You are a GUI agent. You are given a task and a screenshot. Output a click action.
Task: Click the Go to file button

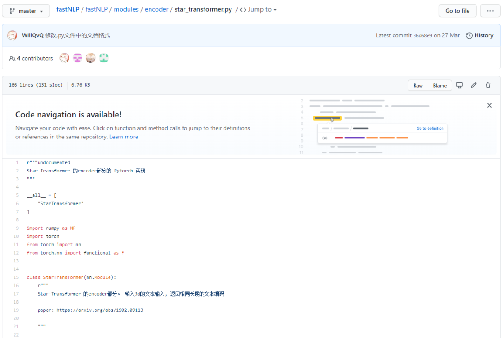[457, 11]
